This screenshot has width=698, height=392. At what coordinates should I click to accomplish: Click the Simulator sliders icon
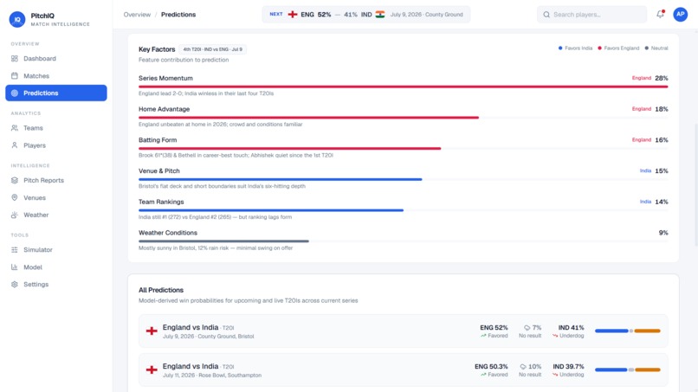point(14,250)
